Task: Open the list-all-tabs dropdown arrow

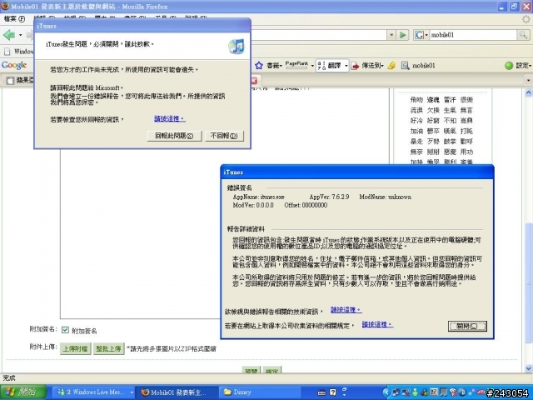Action: pyautogui.click(x=528, y=81)
